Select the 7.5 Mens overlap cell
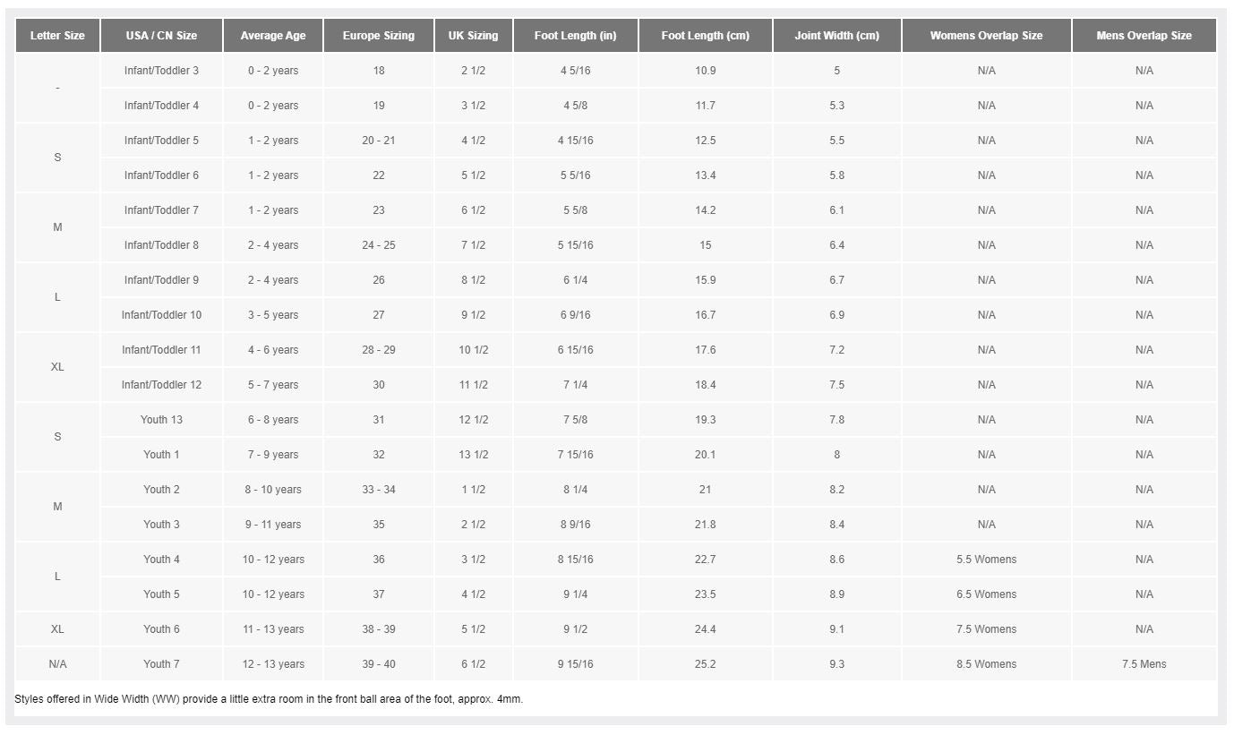Viewport: 1234px width, 735px height. pos(1144,664)
